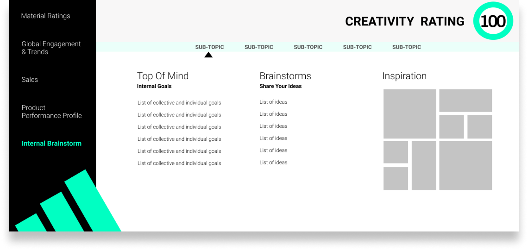Open the large bottom-right Inspiration square
Screen dimensions: 528x250
click(465, 166)
